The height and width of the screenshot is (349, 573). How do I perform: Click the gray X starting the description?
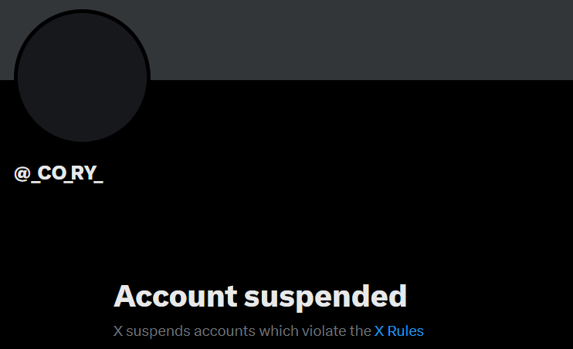coord(117,331)
